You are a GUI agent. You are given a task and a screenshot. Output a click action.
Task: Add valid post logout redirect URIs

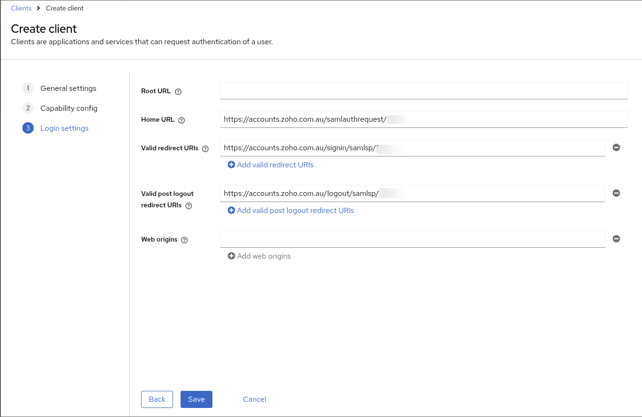click(x=291, y=211)
